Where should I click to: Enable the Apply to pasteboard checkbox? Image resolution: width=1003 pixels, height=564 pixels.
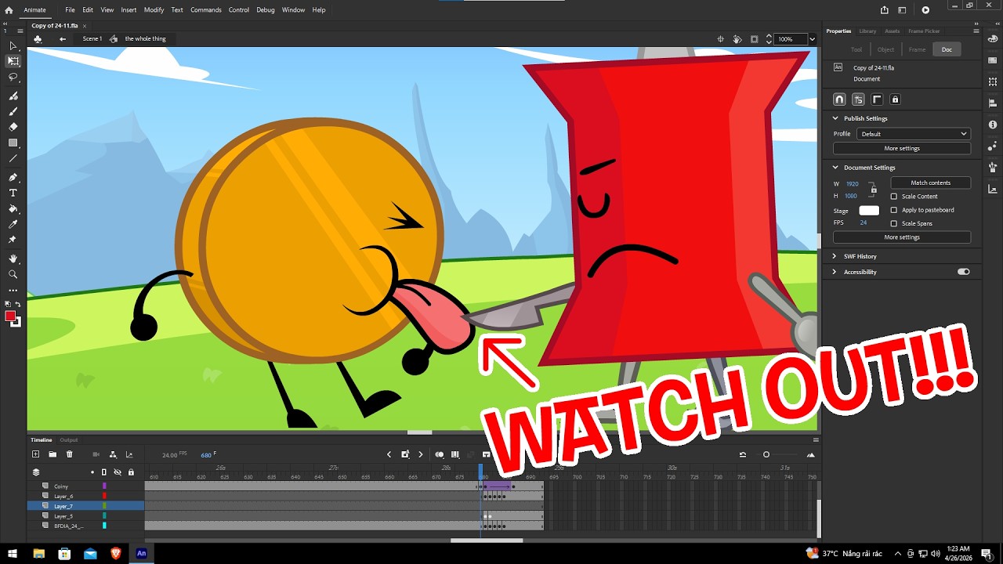[x=894, y=210]
